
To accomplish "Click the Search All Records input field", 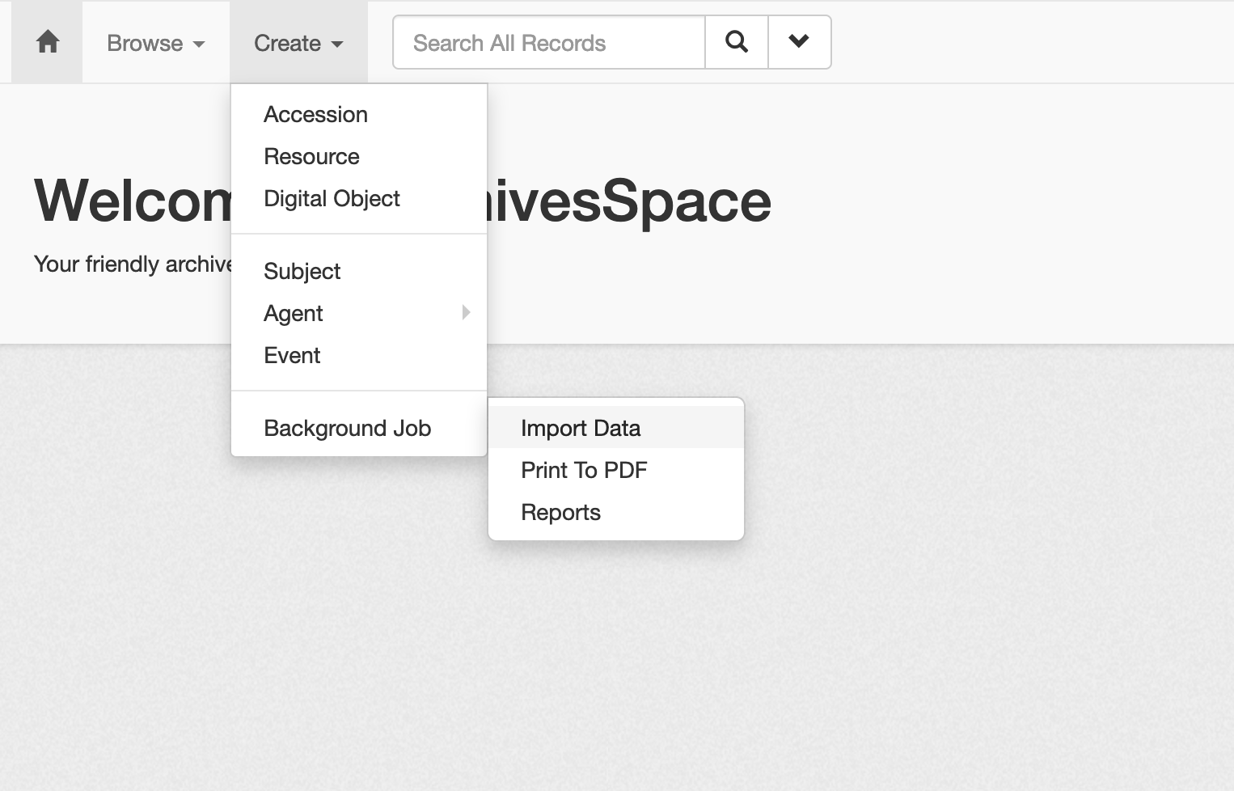I will (547, 42).
